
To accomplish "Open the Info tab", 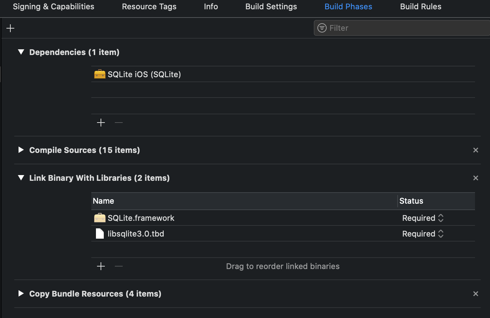I will tap(211, 6).
